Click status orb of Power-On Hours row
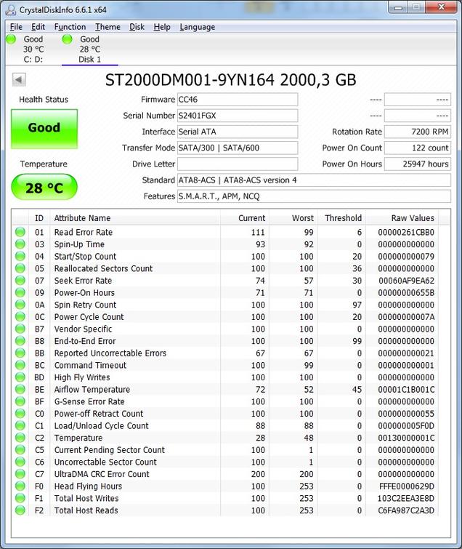Image resolution: width=462 pixels, height=549 pixels. click(x=20, y=292)
